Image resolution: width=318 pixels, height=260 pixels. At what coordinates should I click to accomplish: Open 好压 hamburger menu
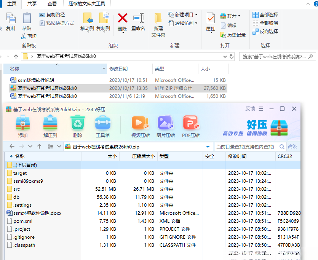tap(261, 109)
